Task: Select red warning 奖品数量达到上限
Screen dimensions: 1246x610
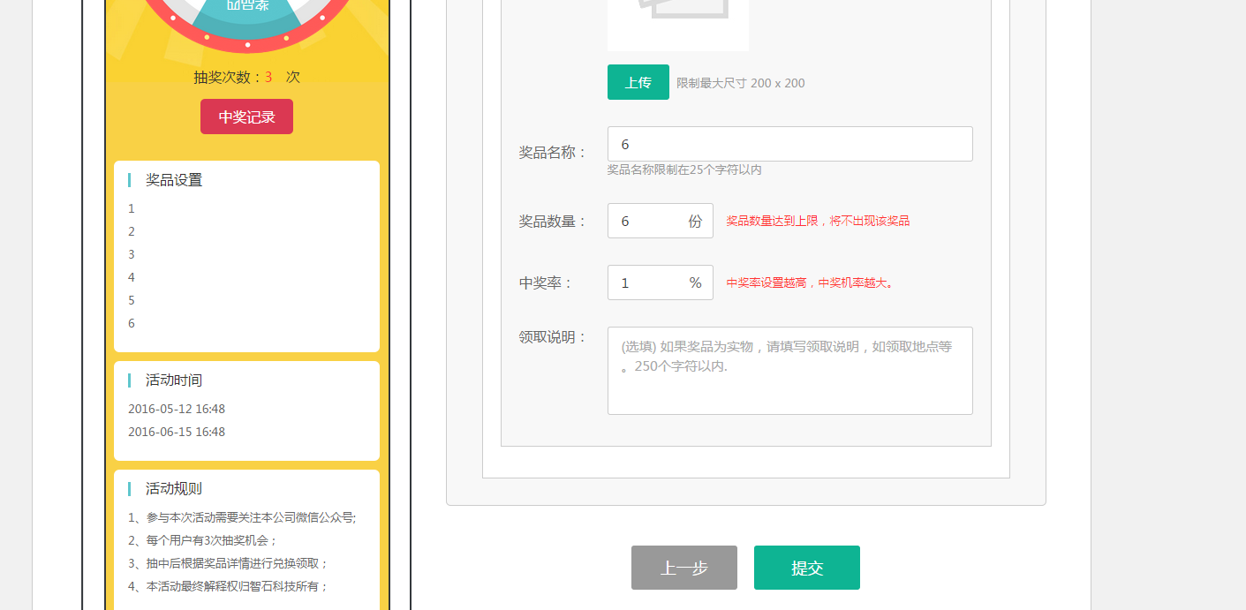Action: (x=818, y=221)
